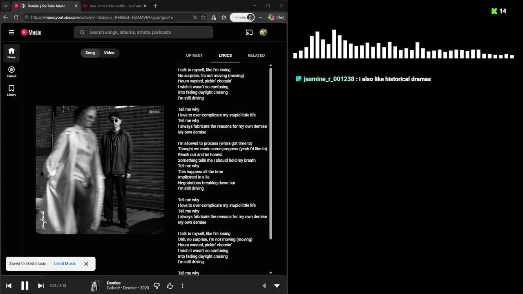Switch to Song mode
Image resolution: width=523 pixels, height=294 pixels.
[90, 53]
